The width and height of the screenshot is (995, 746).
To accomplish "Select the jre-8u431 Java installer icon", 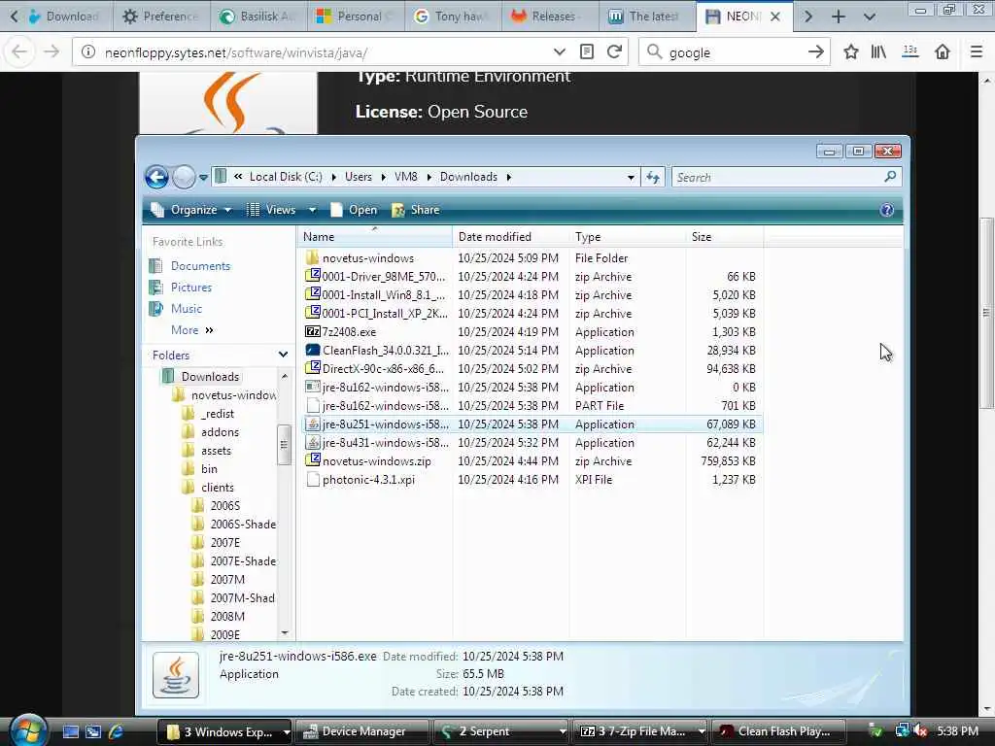I will coord(312,442).
